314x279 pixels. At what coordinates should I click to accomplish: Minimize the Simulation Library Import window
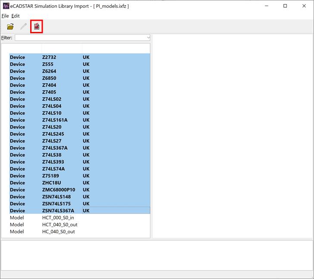coord(267,6)
